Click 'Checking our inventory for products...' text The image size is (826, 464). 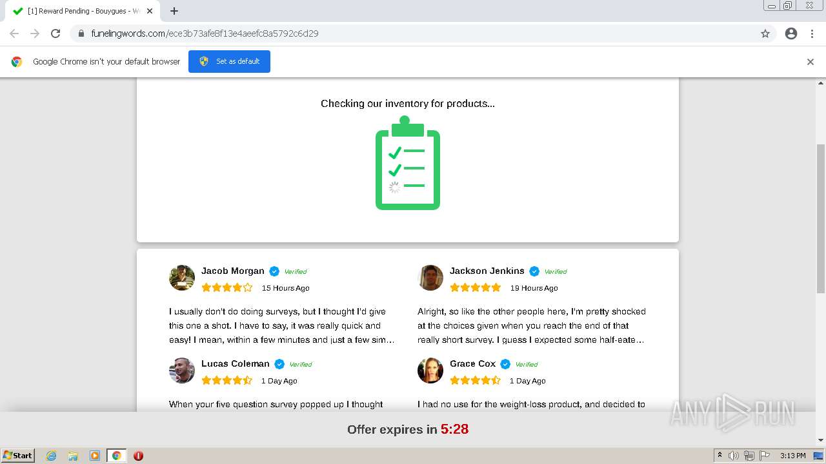[408, 103]
